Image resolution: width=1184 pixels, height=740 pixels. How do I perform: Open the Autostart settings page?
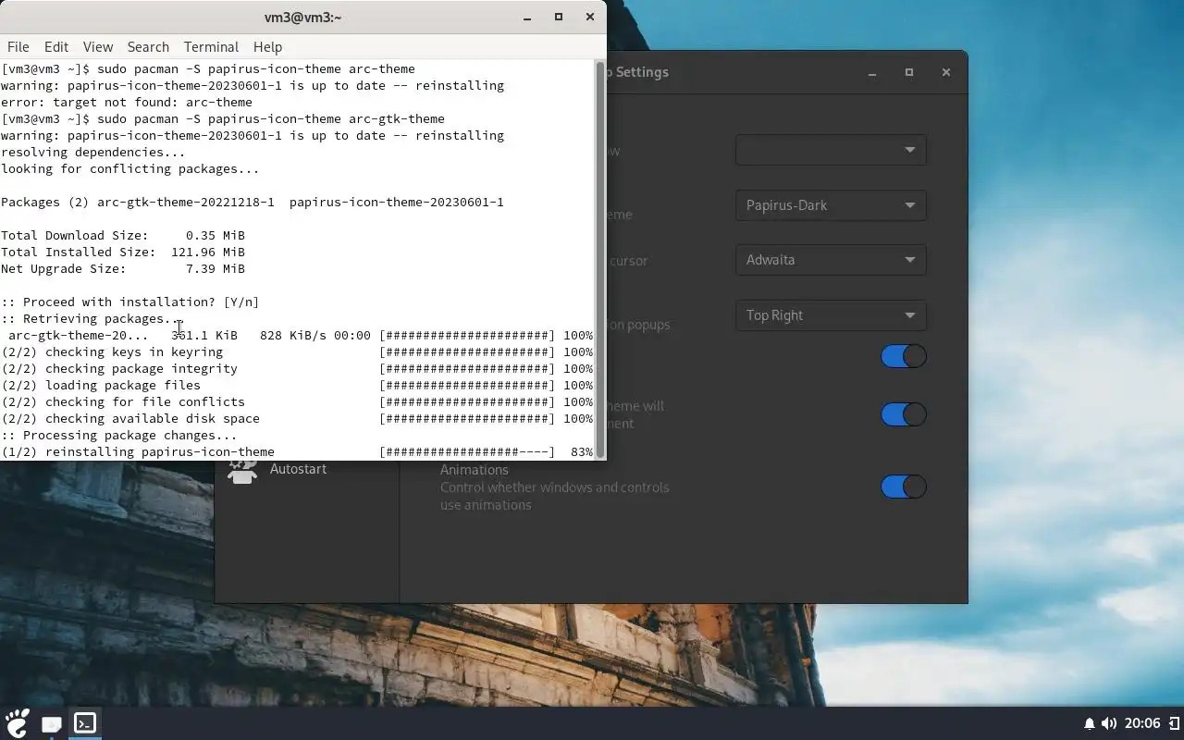(298, 469)
